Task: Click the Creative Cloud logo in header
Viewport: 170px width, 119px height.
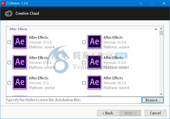Action: tap(9, 13)
